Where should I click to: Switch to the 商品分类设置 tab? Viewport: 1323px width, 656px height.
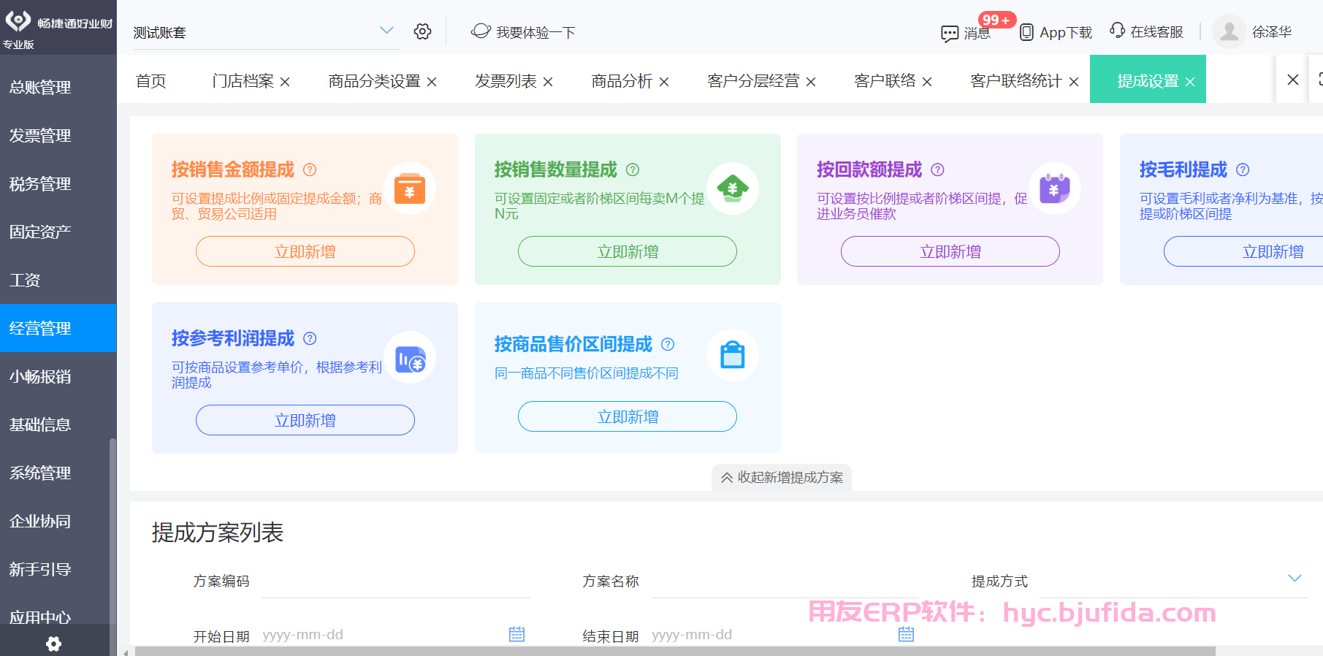pos(374,80)
